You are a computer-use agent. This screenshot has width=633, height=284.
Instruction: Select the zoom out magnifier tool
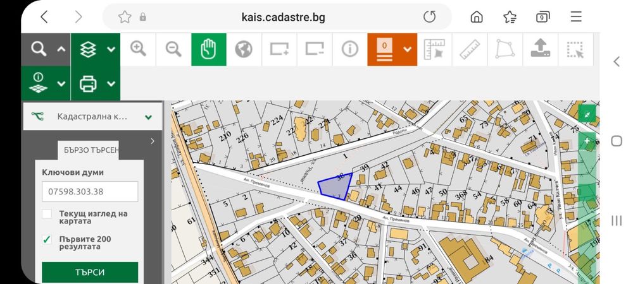[x=173, y=49]
